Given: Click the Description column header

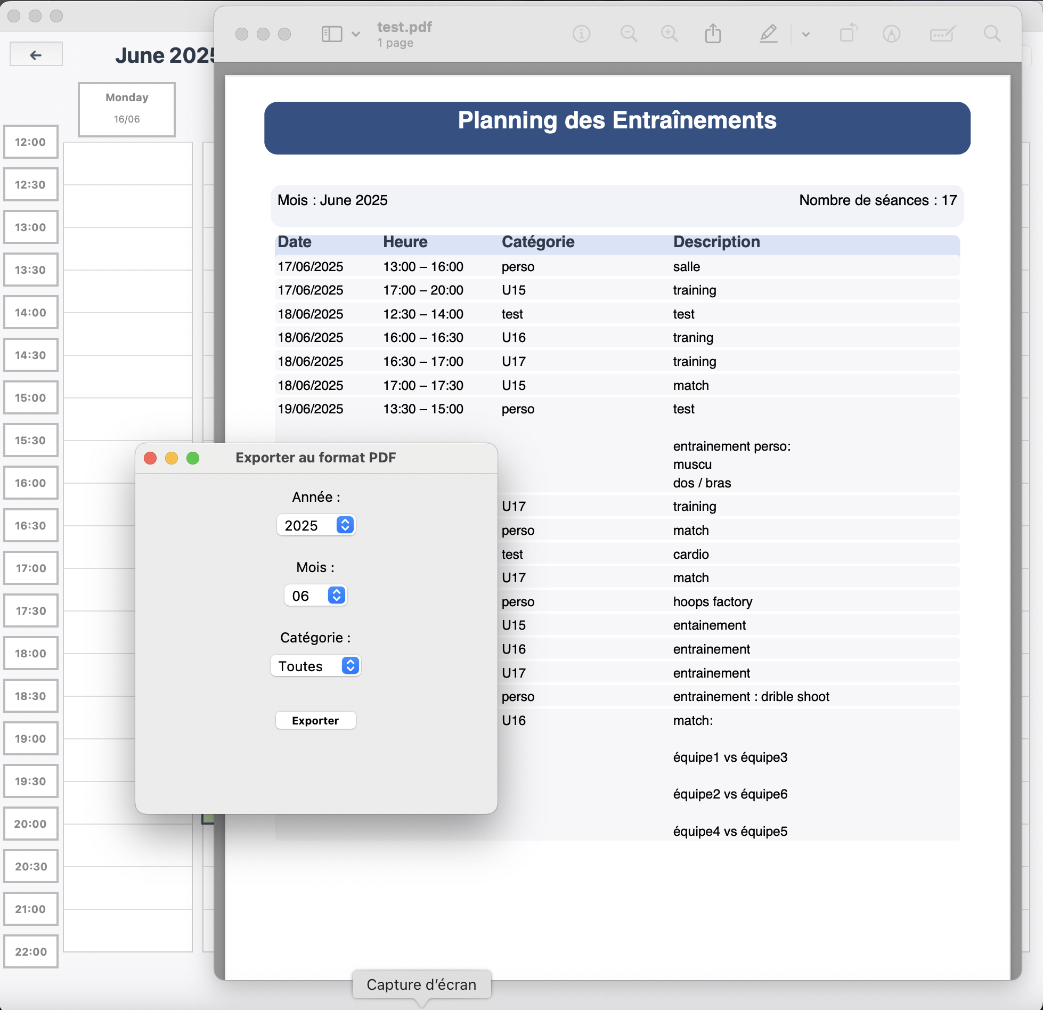Looking at the screenshot, I should pyautogui.click(x=716, y=242).
